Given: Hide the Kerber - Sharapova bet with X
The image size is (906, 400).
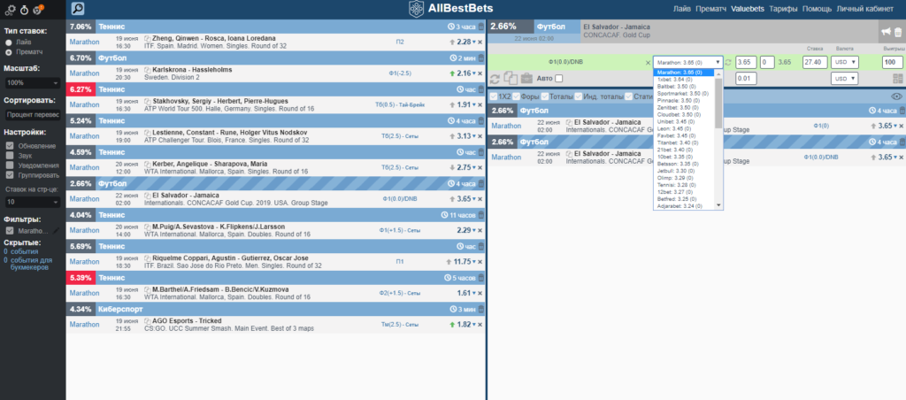Looking at the screenshot, I should 480,167.
